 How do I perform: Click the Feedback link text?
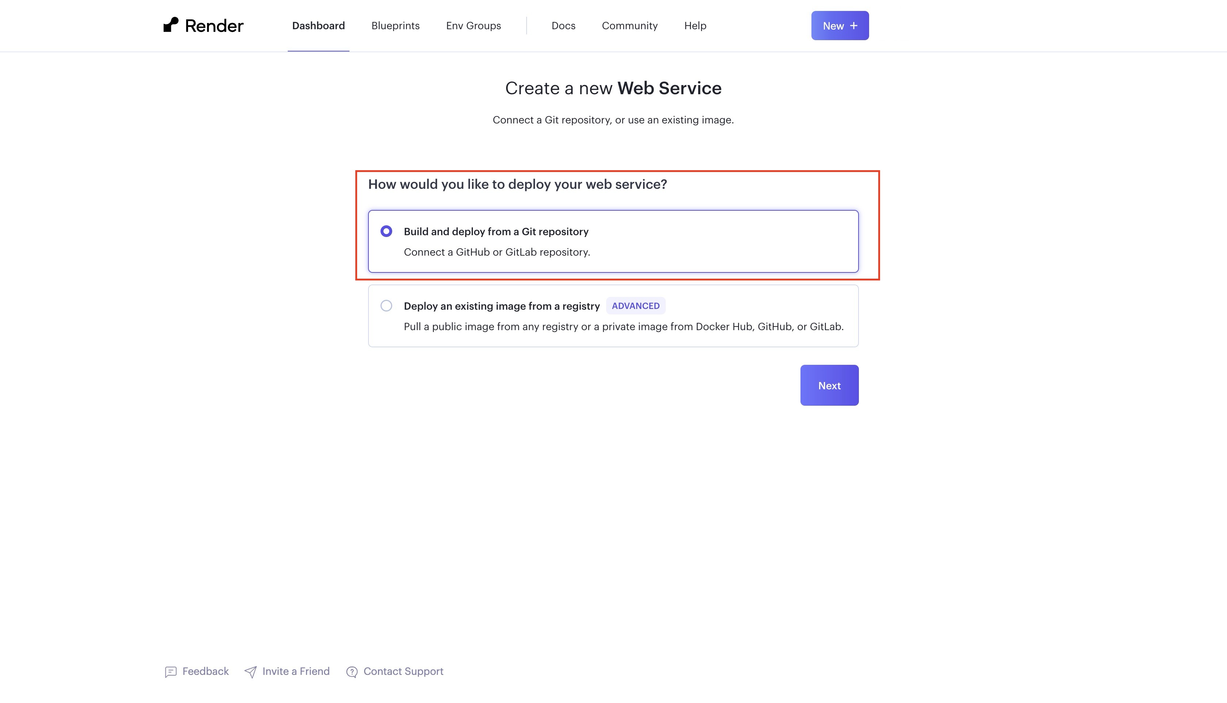point(206,672)
